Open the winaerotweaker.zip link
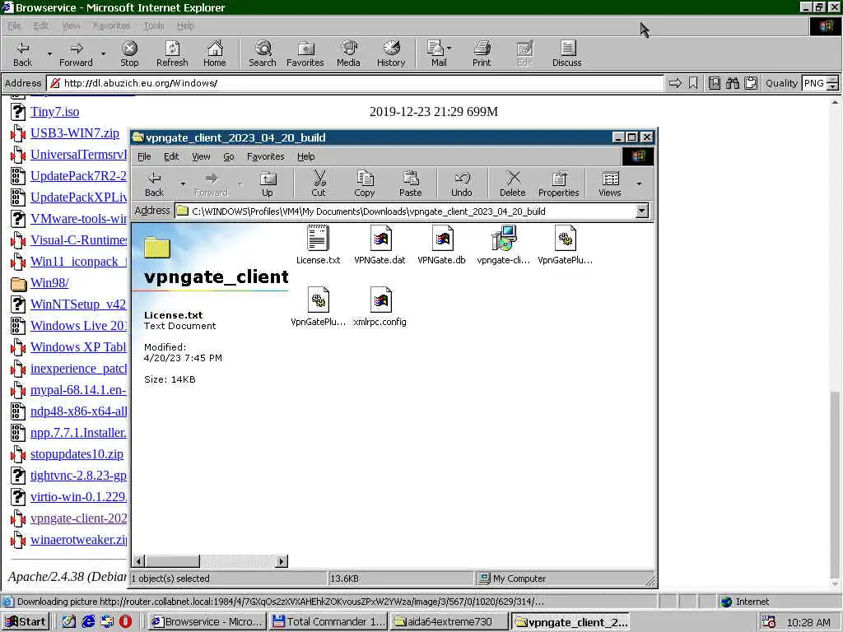 pos(78,540)
